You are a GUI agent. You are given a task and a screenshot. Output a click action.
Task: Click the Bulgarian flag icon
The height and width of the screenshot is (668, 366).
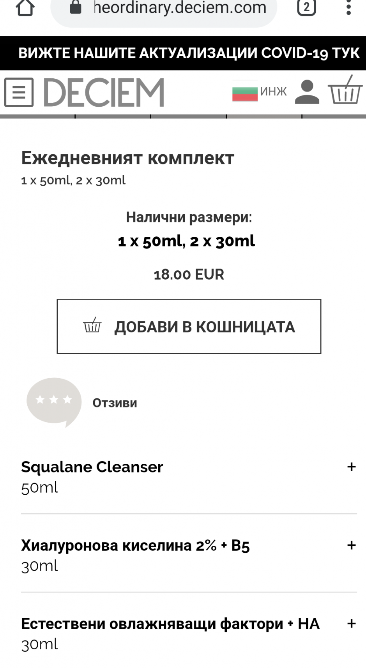245,92
